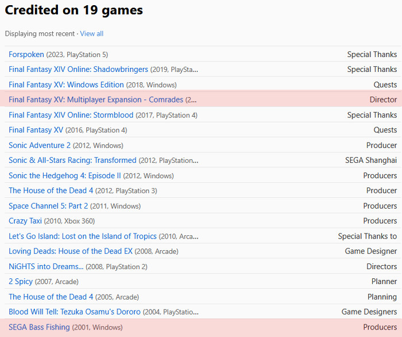Open Blood Will Tell: Tezuka Osamu's Dororo
402x337 pixels.
click(75, 312)
